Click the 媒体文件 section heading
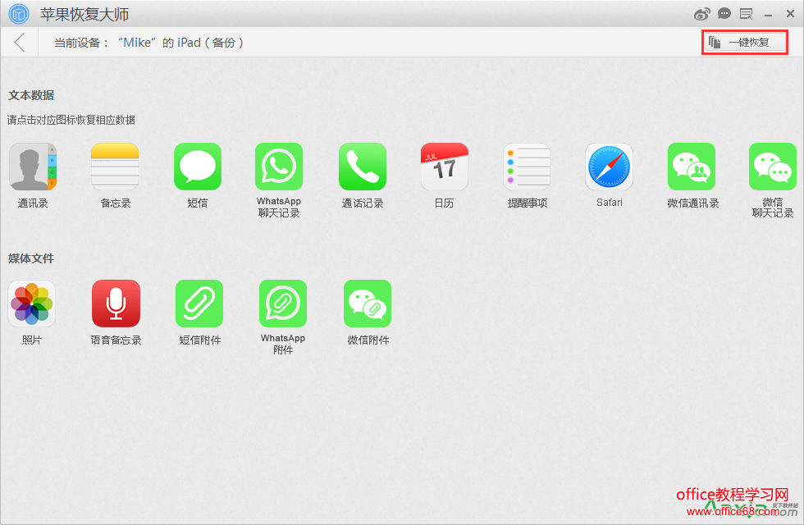This screenshot has height=525, width=804. [x=31, y=258]
